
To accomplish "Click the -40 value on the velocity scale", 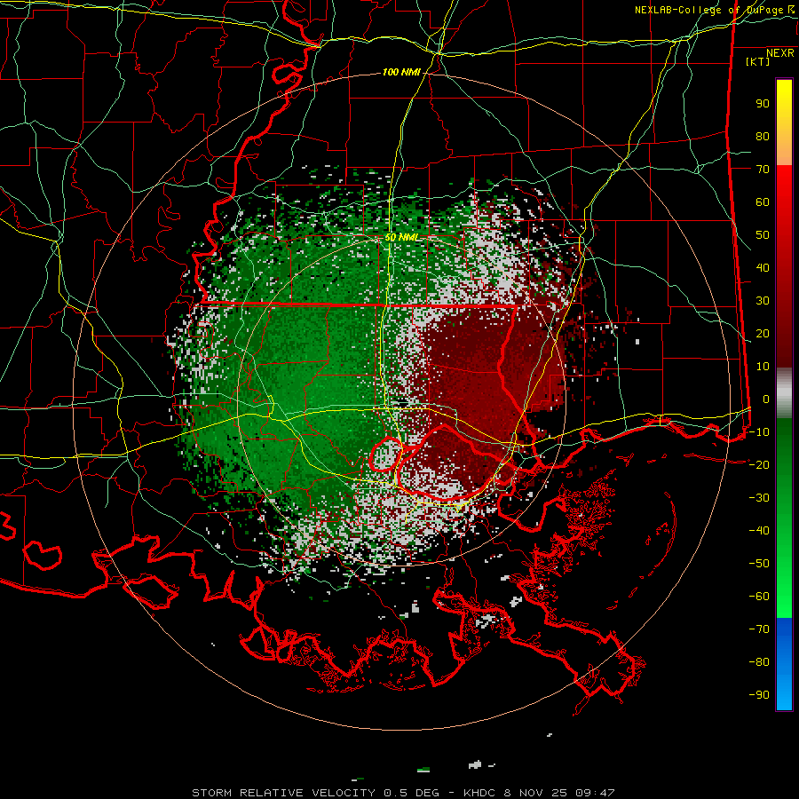I will pos(759,531).
